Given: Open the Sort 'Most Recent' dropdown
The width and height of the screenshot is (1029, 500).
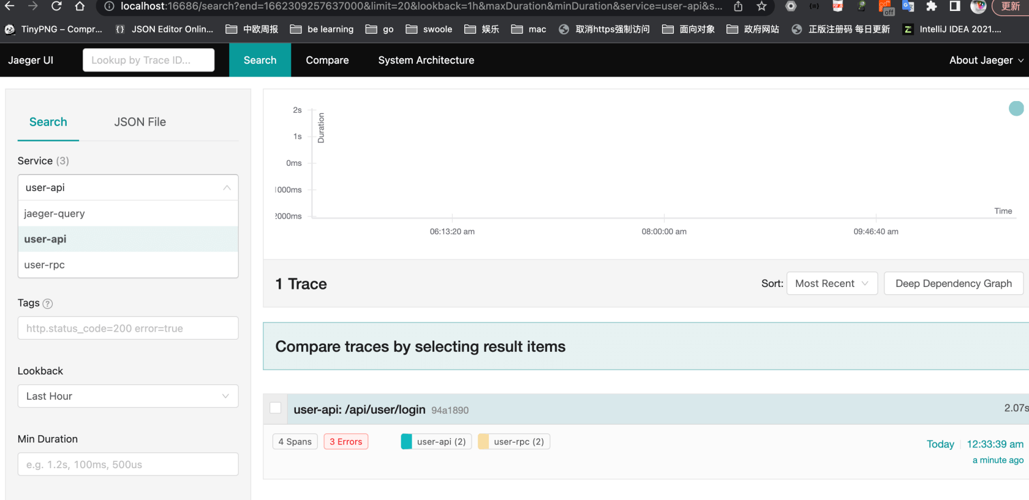Looking at the screenshot, I should click(832, 283).
